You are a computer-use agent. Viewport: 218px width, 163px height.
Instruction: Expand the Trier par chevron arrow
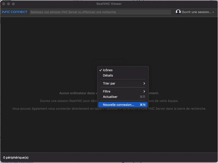point(144,83)
